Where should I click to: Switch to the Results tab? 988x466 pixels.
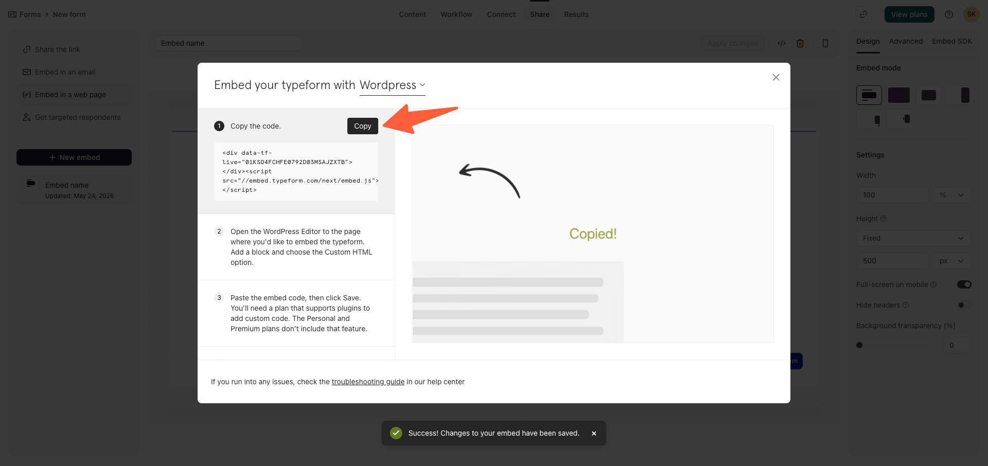tap(576, 14)
